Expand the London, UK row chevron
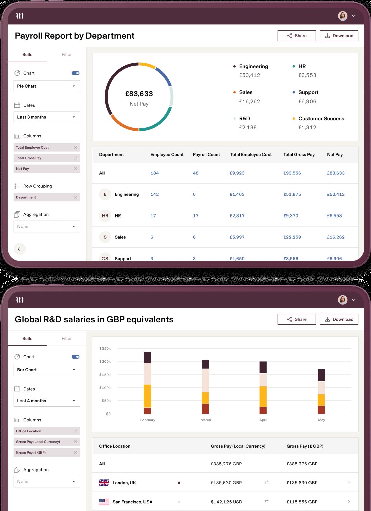The height and width of the screenshot is (511, 371). tap(348, 482)
